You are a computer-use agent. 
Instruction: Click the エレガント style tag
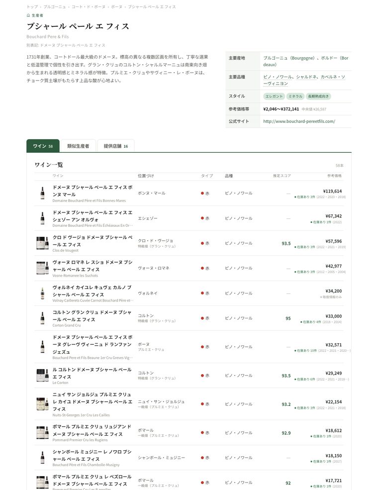pyautogui.click(x=274, y=96)
